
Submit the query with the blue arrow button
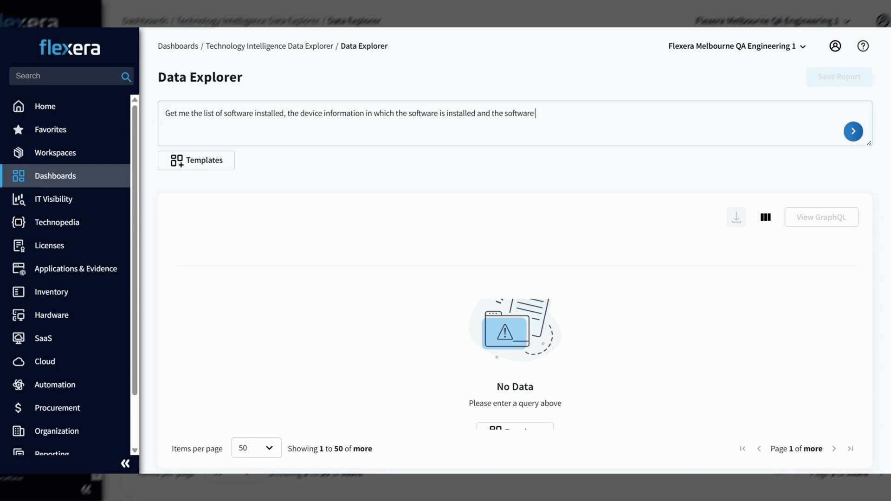(x=853, y=131)
